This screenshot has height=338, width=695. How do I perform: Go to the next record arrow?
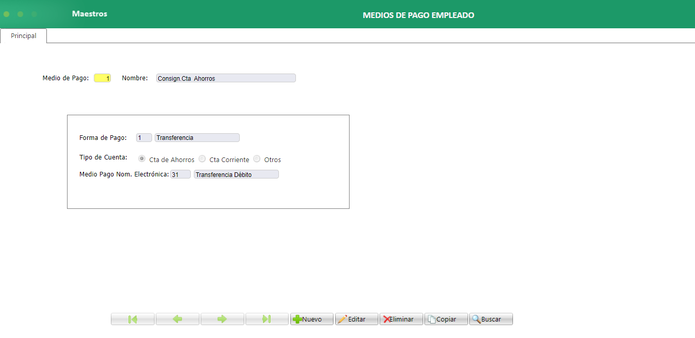pyautogui.click(x=222, y=319)
